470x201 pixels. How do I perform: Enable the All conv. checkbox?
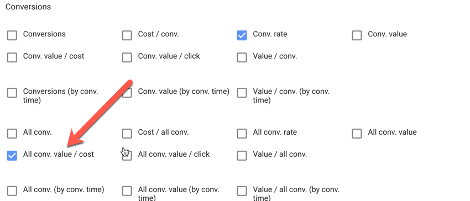pyautogui.click(x=12, y=134)
